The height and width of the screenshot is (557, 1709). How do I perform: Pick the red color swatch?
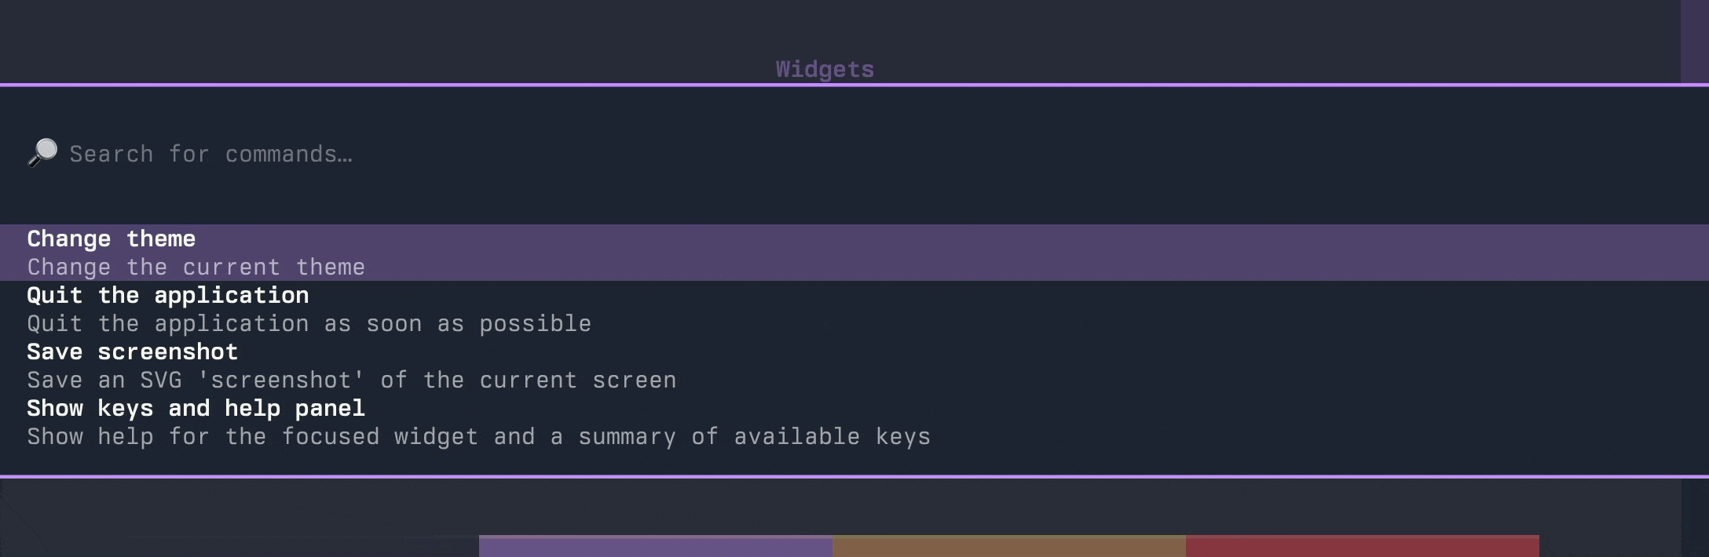pos(1362,546)
